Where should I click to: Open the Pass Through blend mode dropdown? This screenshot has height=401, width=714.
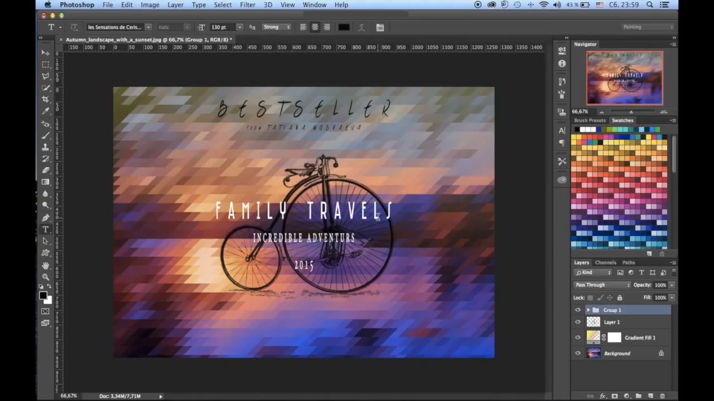pos(602,285)
